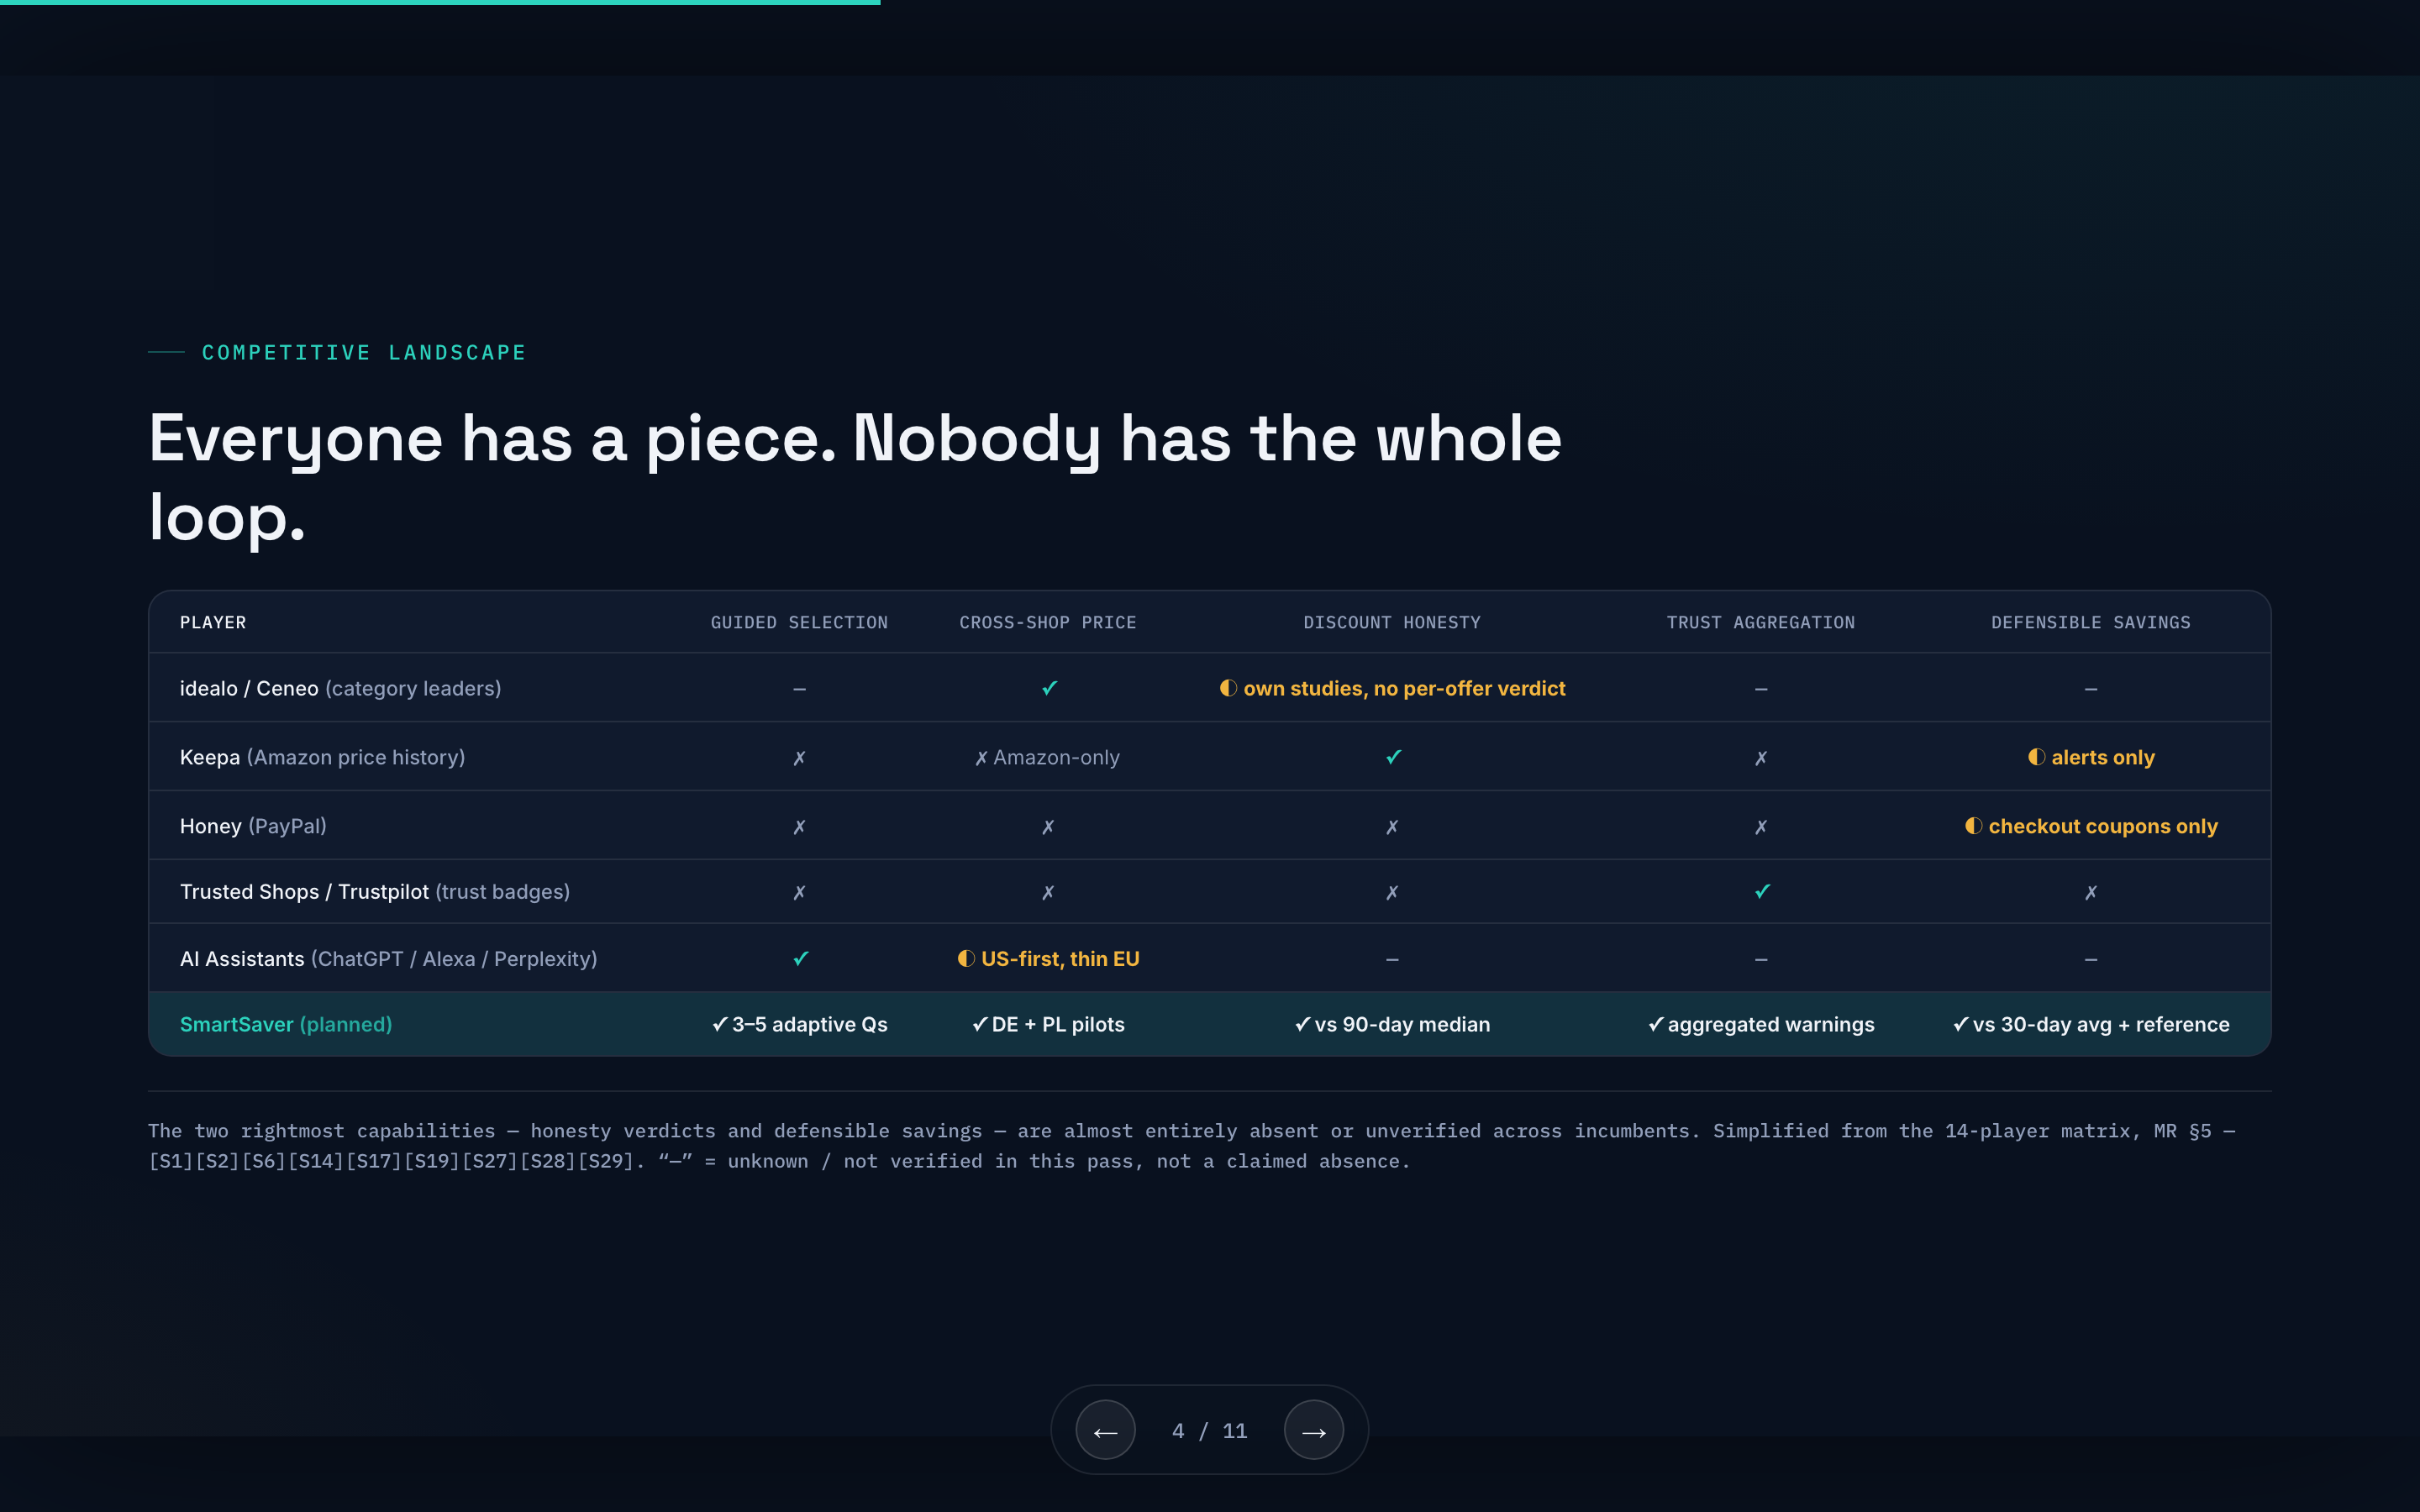Click the '3–5 adaptive Qs' cell text

coord(810,1024)
